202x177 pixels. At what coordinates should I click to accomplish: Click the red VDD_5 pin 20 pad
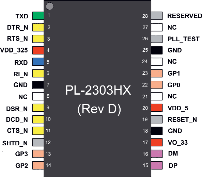click(x=157, y=108)
